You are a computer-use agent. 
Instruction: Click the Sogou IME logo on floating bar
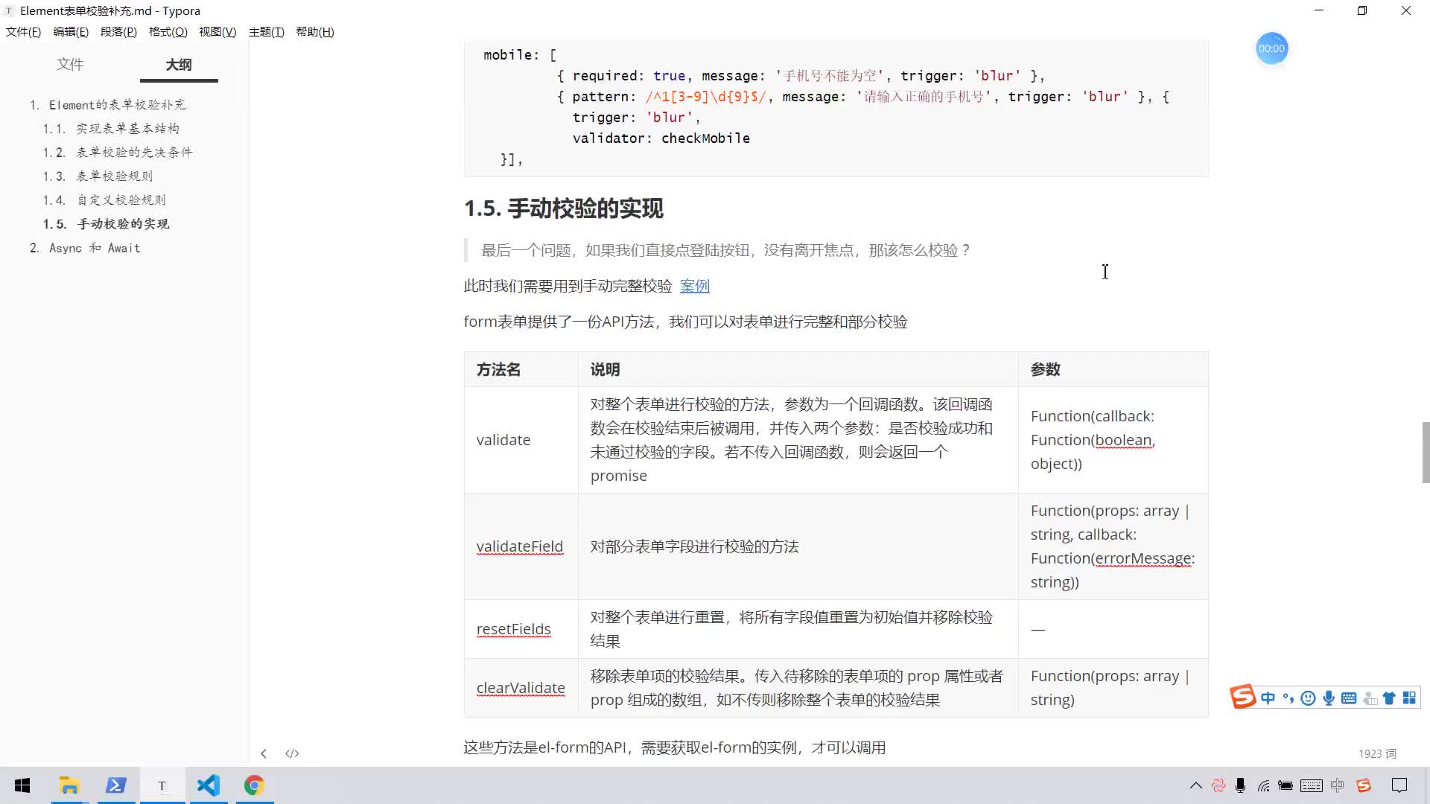[x=1243, y=698]
